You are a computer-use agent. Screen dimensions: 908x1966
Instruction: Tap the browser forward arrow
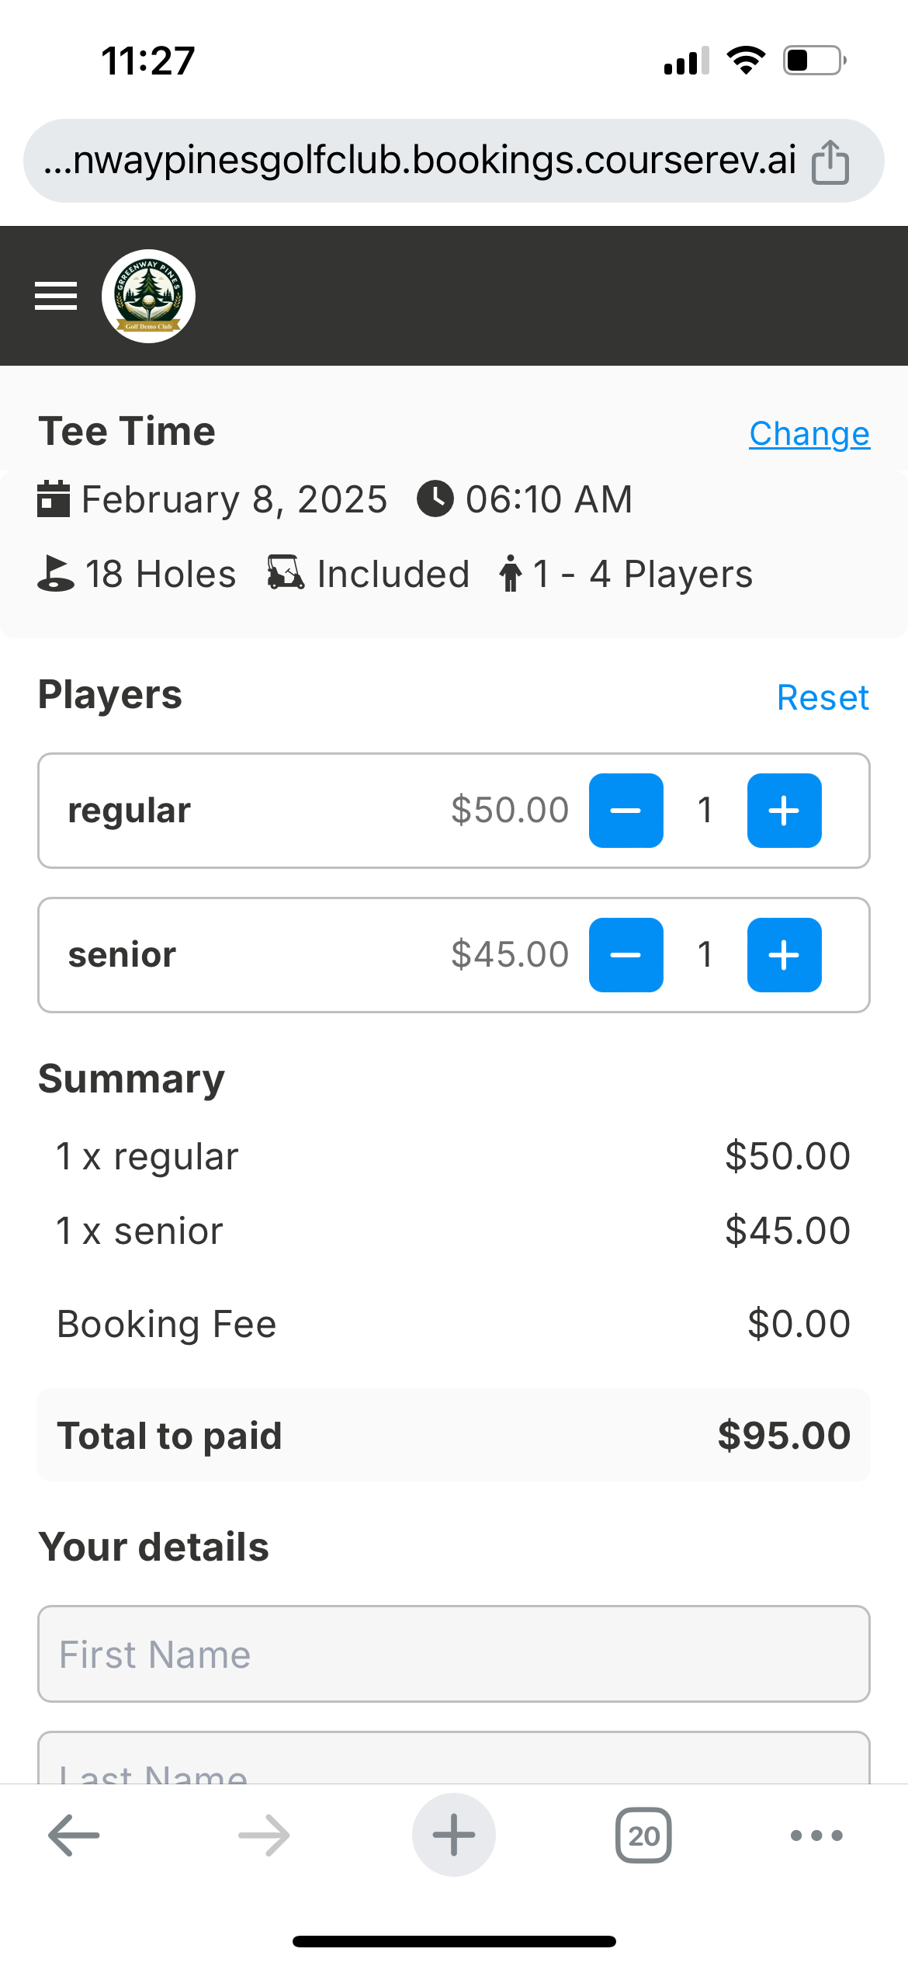coord(264,1836)
